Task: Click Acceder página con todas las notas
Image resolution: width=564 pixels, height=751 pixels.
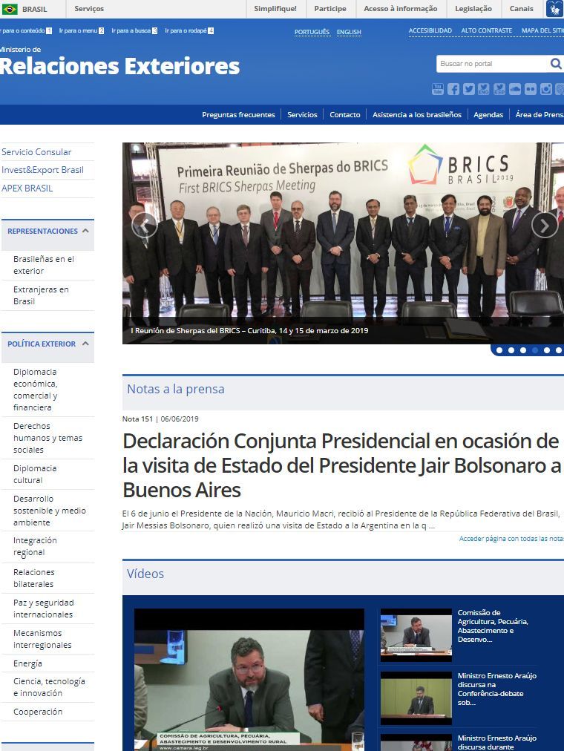Action: (511, 539)
